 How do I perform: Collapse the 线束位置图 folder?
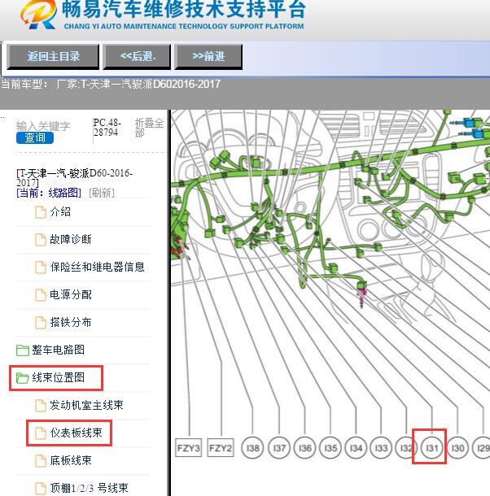coord(58,378)
